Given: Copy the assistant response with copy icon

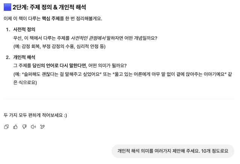Looking at the screenshot, I should [x=6, y=127].
